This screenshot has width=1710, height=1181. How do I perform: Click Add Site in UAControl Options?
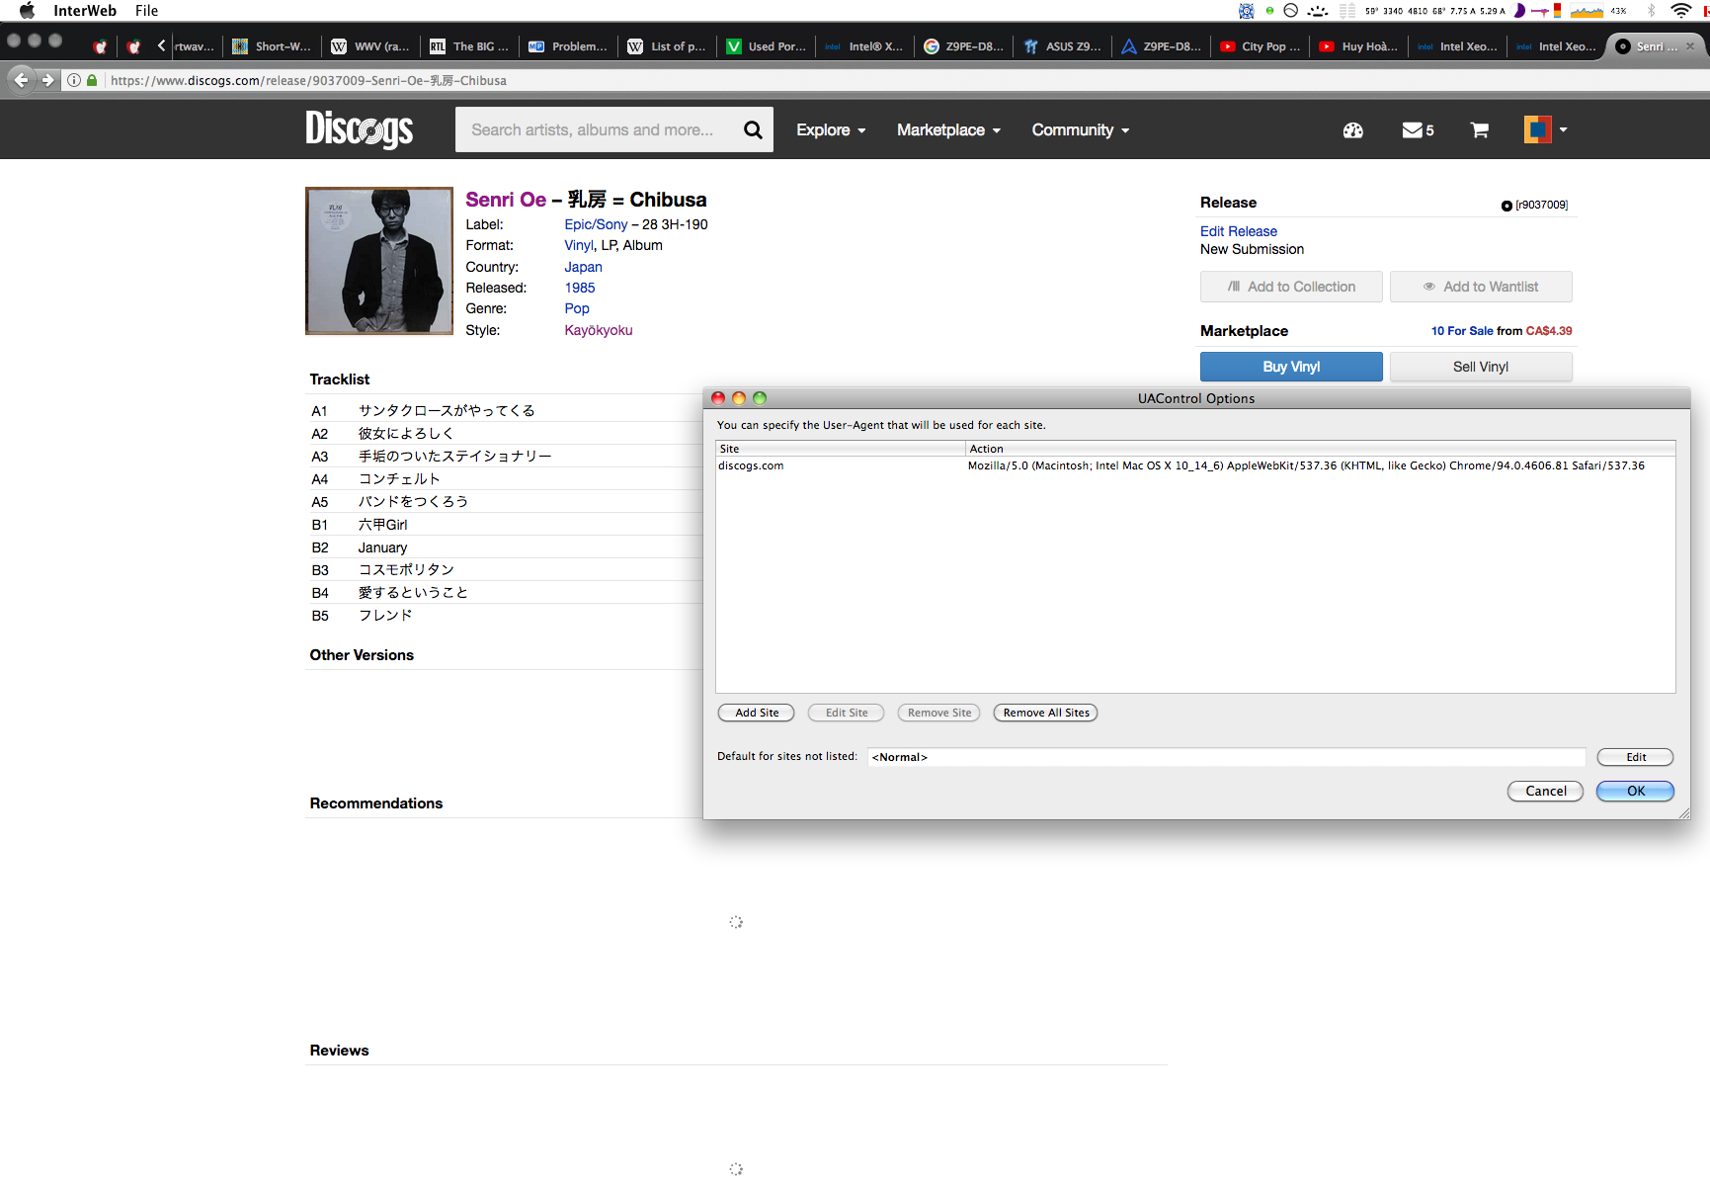tap(757, 713)
